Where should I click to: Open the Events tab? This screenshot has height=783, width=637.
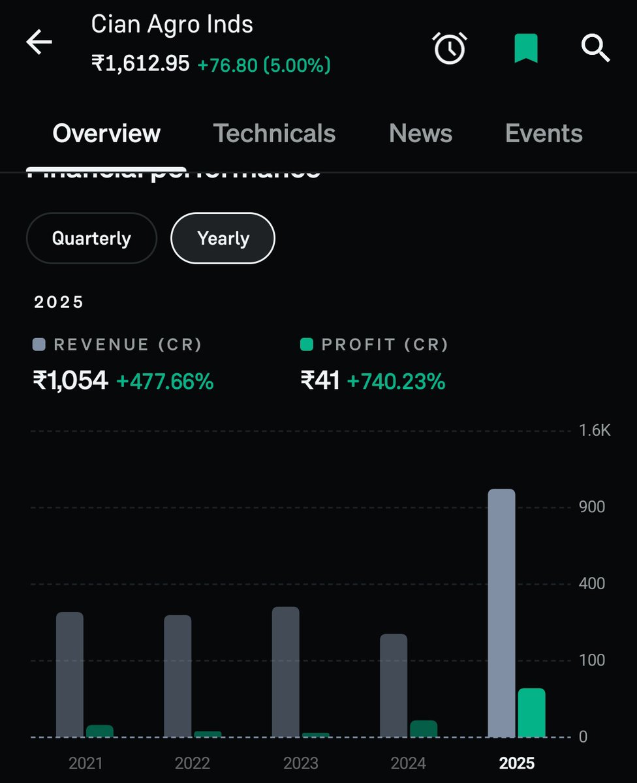pyautogui.click(x=544, y=134)
